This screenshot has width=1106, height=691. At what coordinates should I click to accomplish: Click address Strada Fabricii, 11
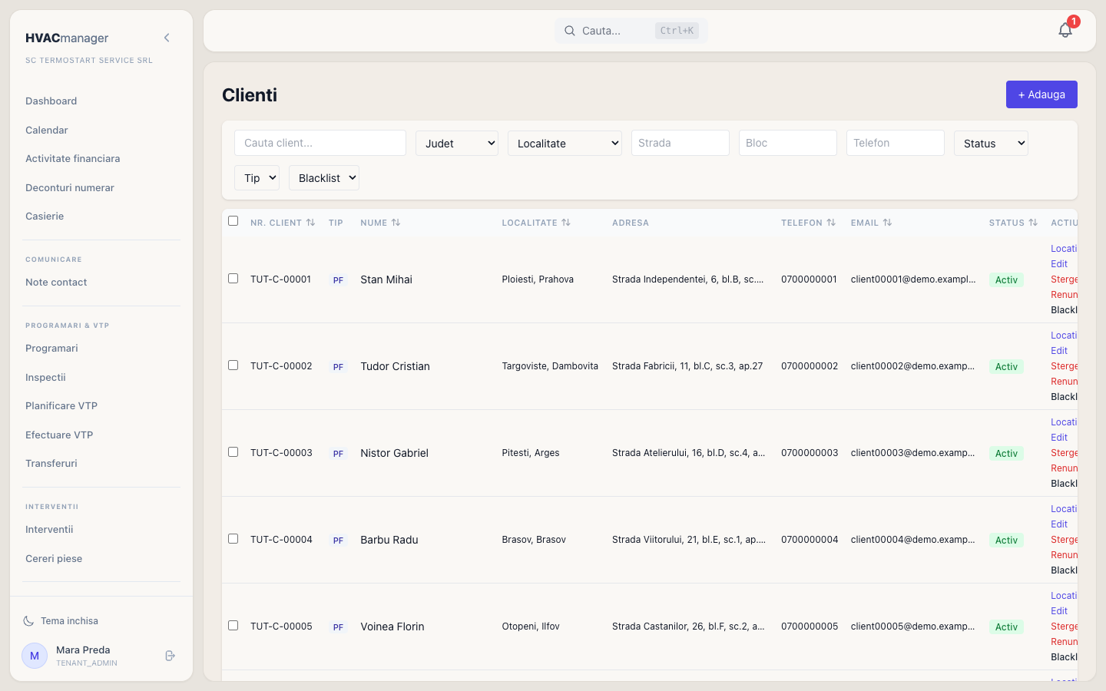(687, 366)
